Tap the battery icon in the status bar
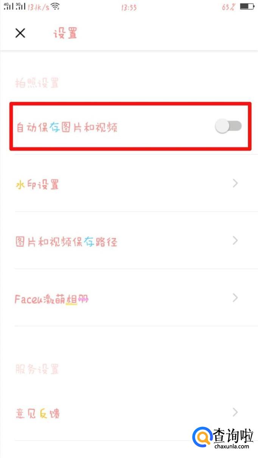This screenshot has width=258, height=458. [247, 6]
